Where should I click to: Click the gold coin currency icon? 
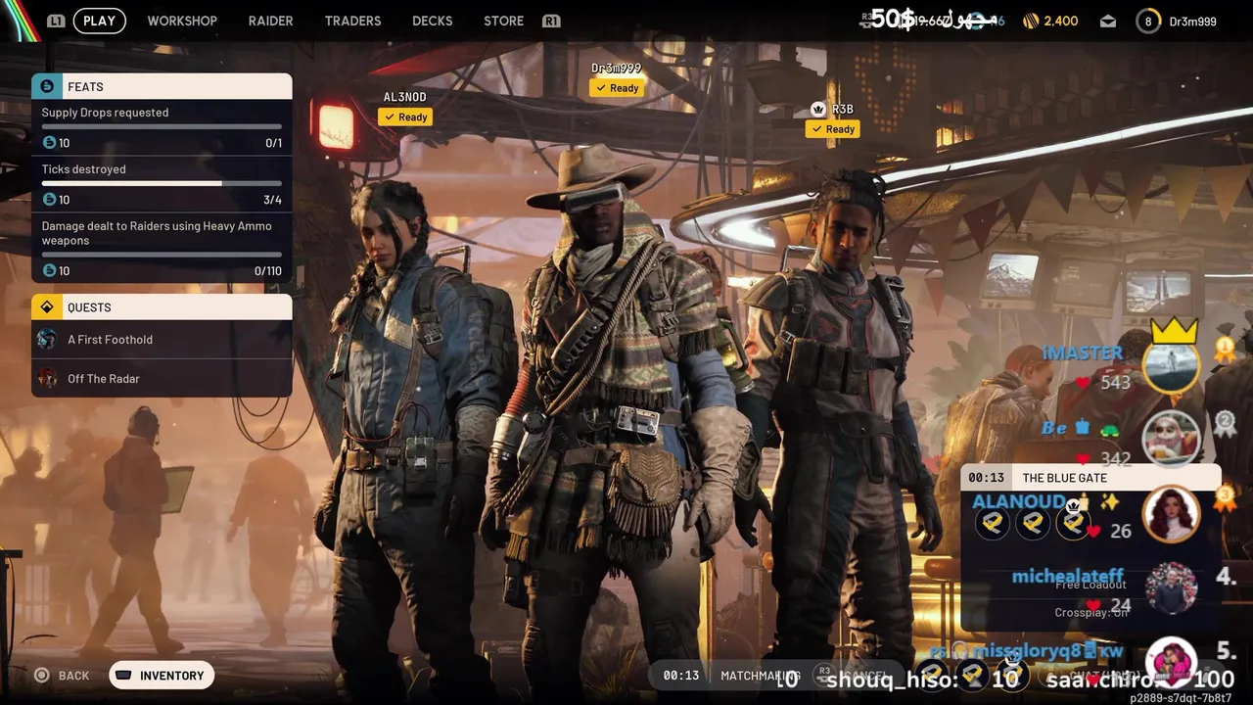(x=1031, y=21)
